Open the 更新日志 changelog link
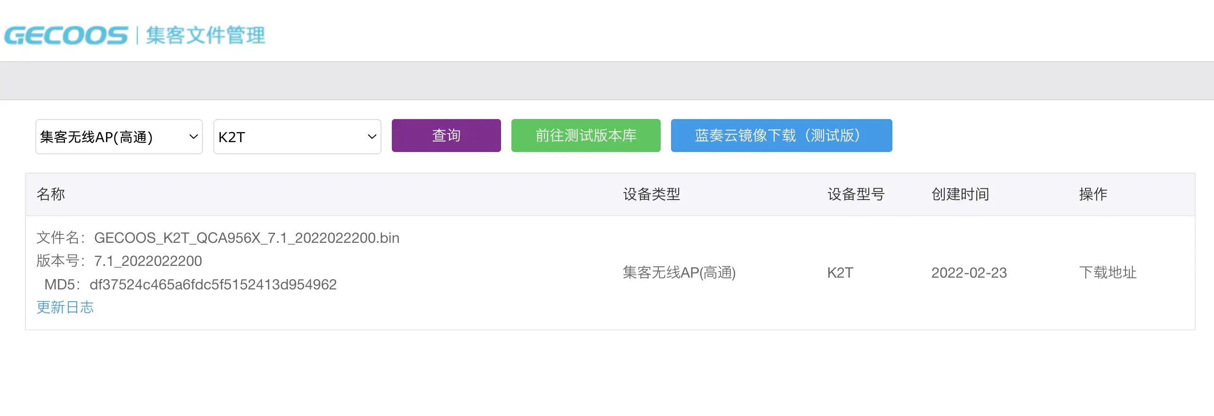Image resolution: width=1214 pixels, height=416 pixels. (65, 307)
